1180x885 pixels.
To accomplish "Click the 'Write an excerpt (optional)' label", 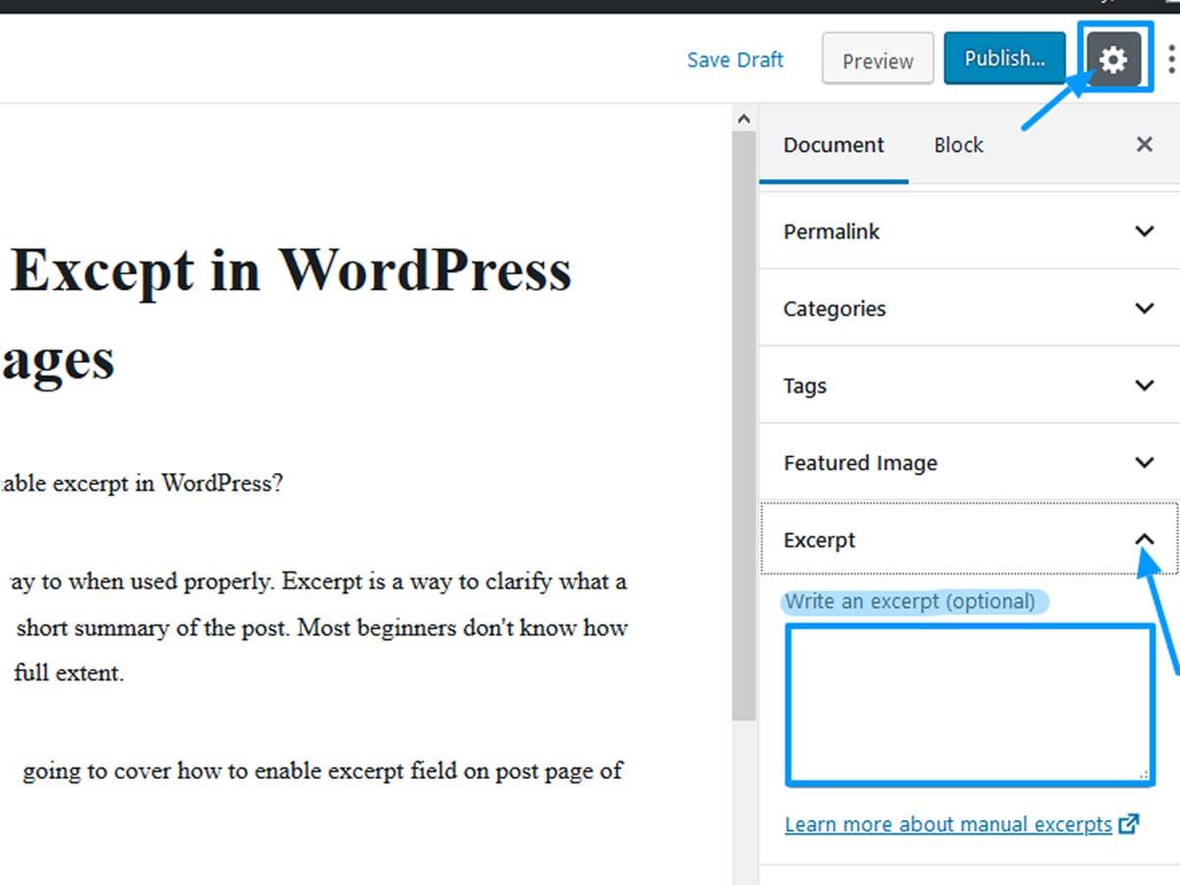I will pos(910,602).
